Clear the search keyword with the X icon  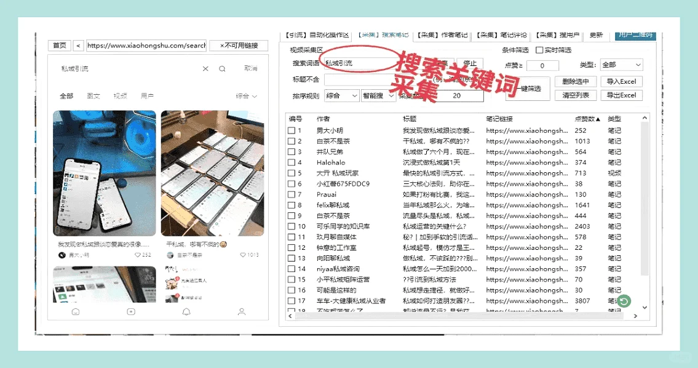[205, 70]
